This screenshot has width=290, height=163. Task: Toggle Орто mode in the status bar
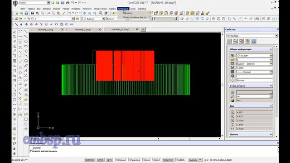(x=109, y=160)
